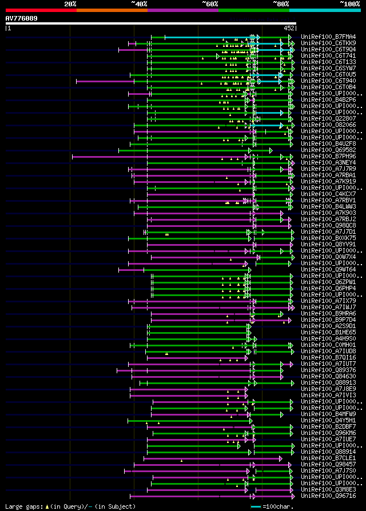
Task: Click the cyan ~100% identity legend segment
Action: 325,10
